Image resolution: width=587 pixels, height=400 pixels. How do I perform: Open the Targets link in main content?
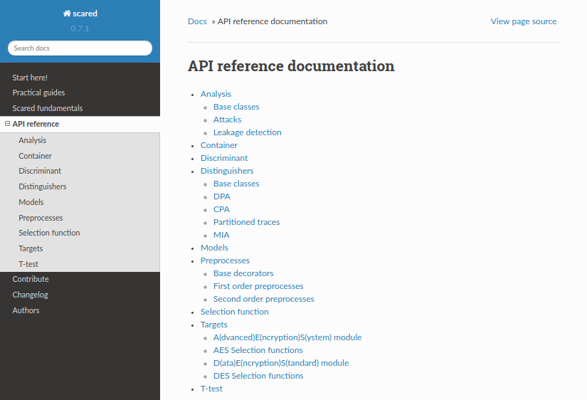tap(214, 325)
